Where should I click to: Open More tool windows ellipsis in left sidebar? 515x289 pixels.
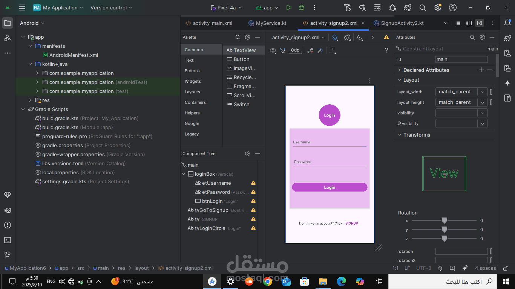[8, 53]
